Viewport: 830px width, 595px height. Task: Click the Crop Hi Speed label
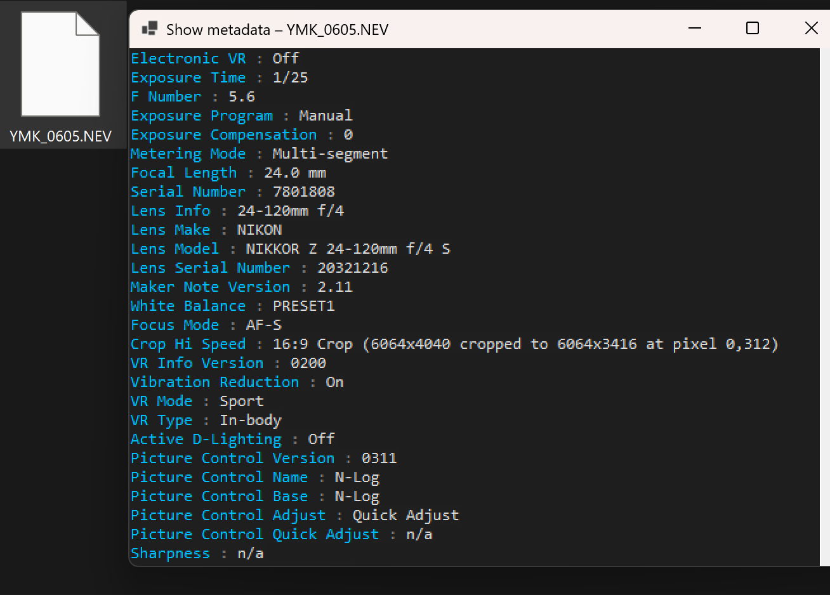pos(188,344)
